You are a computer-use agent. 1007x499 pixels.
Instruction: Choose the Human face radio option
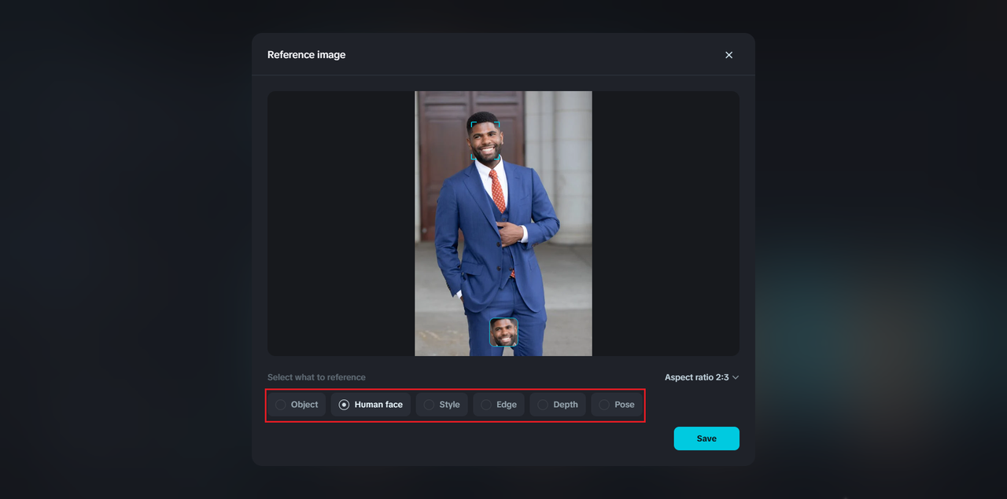tap(371, 405)
